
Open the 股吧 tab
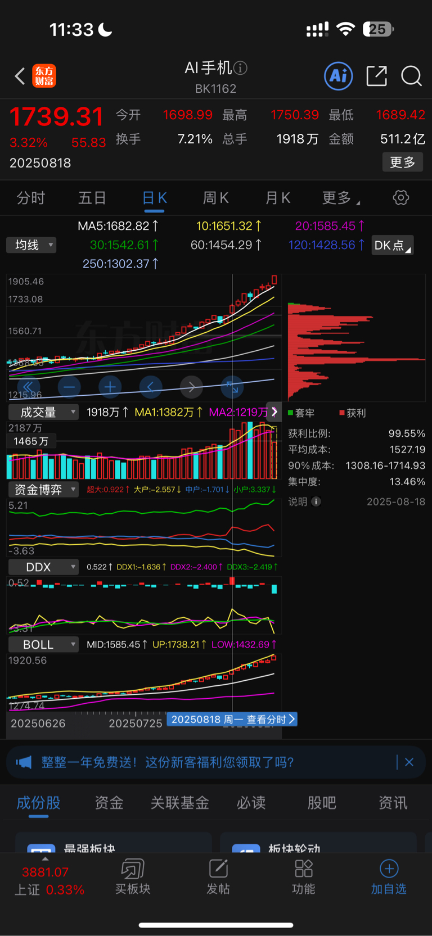pyautogui.click(x=322, y=803)
